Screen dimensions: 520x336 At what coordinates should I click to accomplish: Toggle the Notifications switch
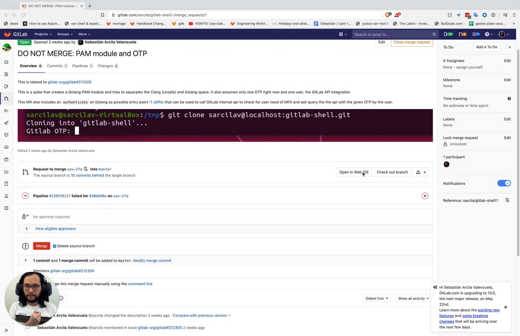tap(504, 183)
